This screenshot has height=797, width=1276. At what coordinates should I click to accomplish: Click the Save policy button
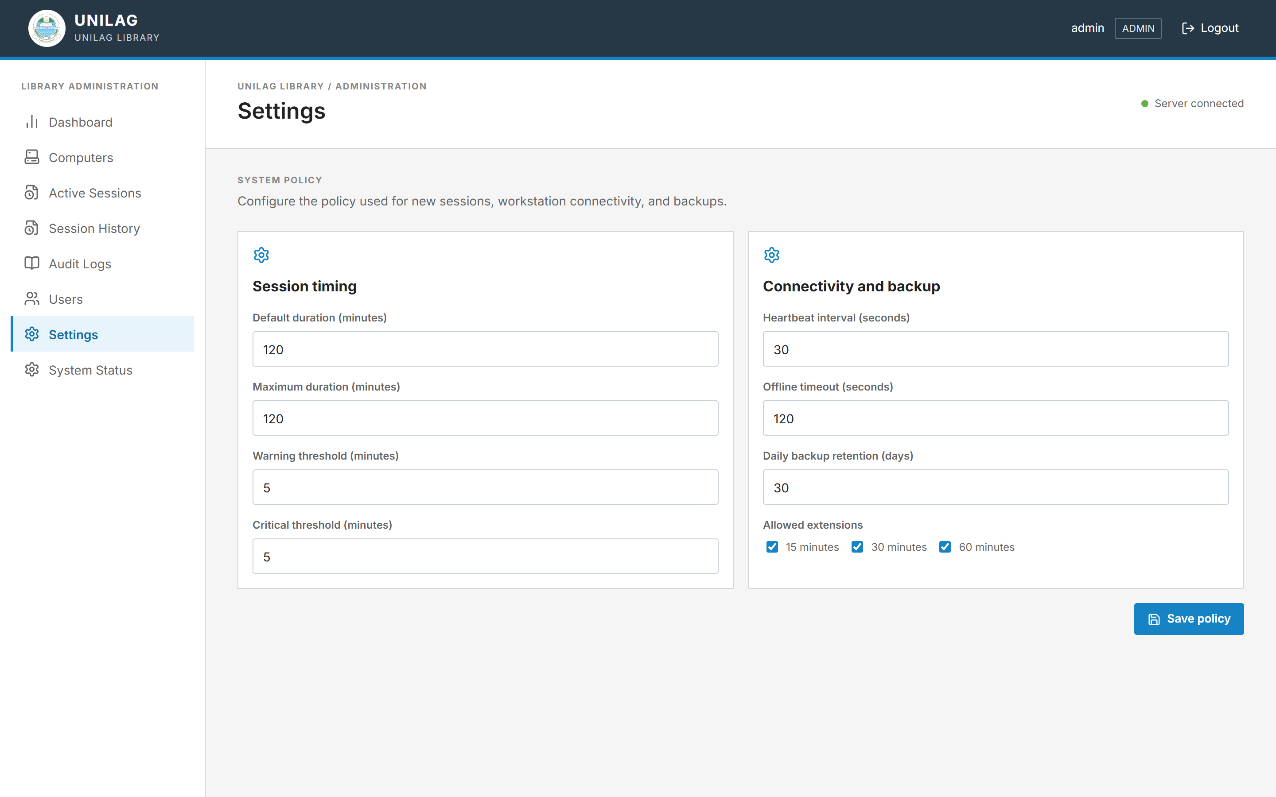tap(1189, 619)
